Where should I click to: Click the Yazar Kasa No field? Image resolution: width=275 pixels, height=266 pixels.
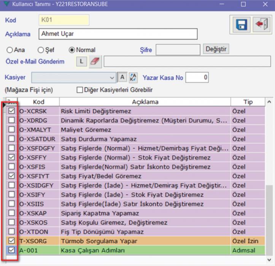[197, 78]
